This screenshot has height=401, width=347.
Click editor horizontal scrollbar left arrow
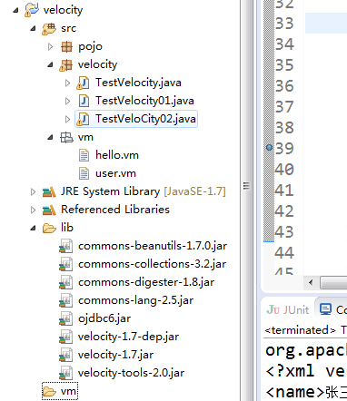pos(311,283)
